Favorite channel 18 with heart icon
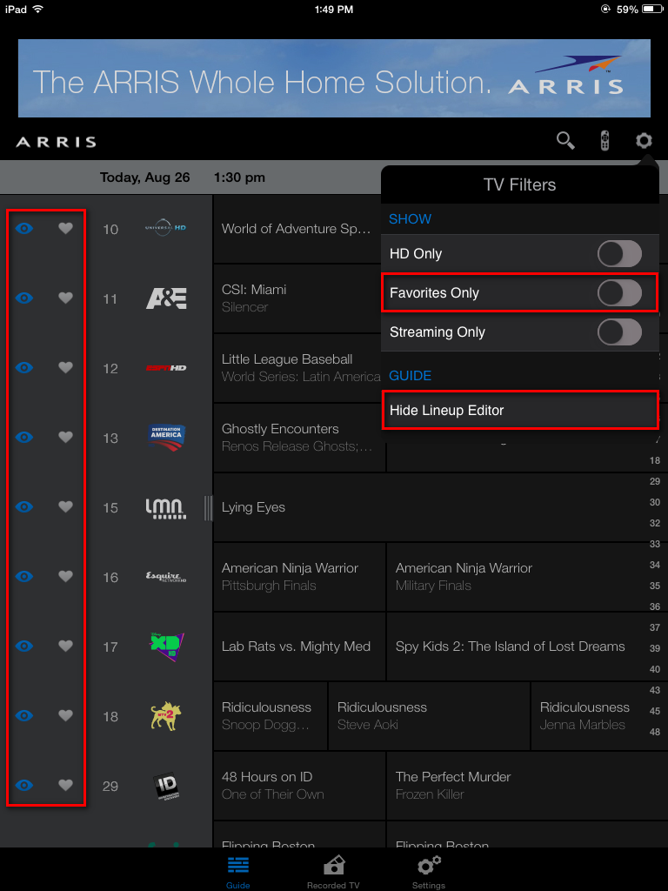The image size is (668, 891). pyautogui.click(x=66, y=715)
